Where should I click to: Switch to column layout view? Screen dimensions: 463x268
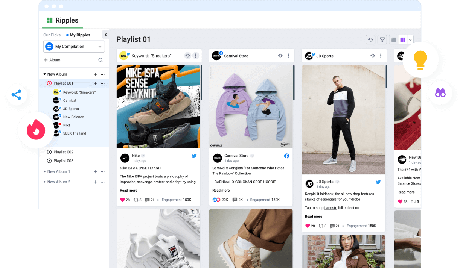click(x=403, y=40)
